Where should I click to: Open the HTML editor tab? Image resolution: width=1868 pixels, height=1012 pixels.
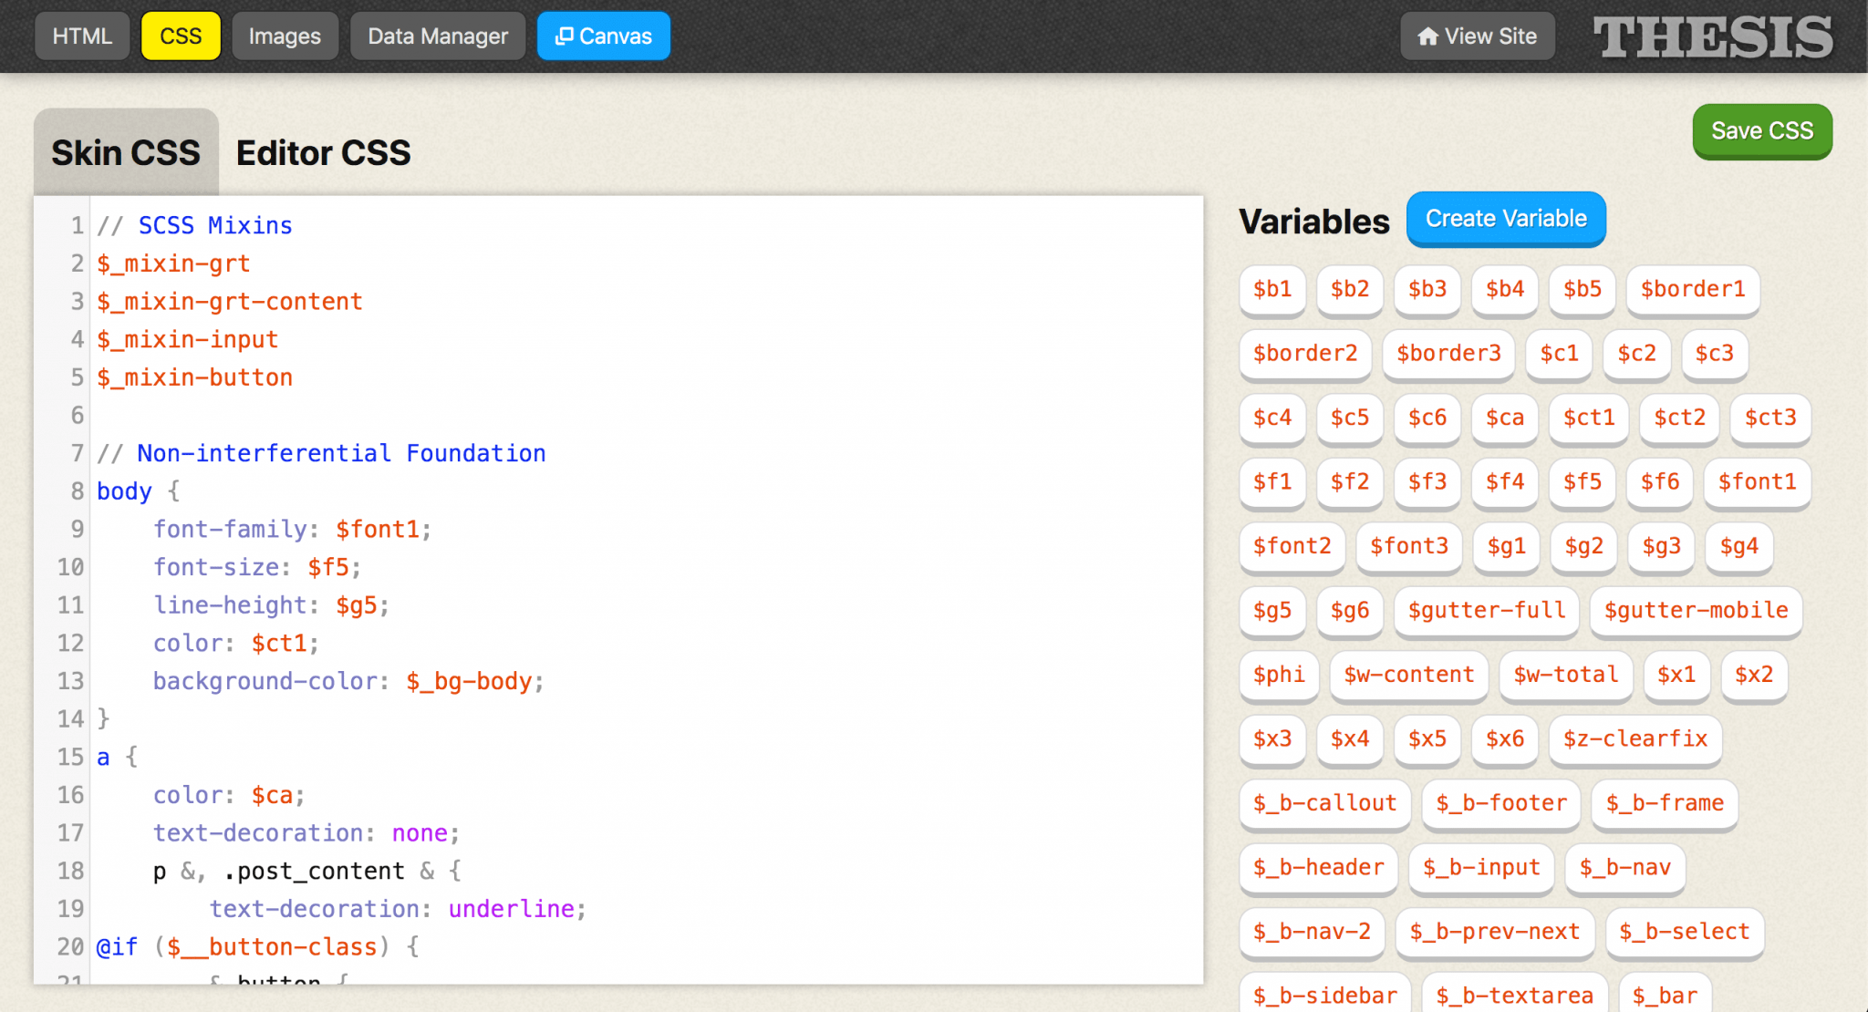82,36
